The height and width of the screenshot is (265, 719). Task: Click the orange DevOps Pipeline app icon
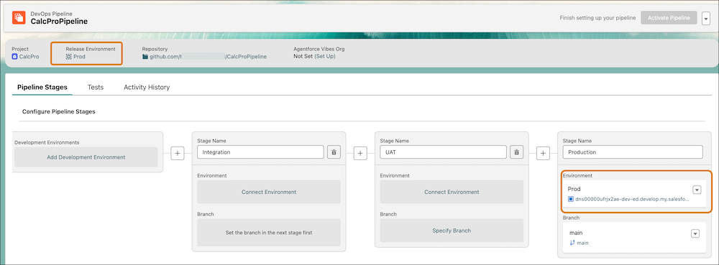pyautogui.click(x=19, y=18)
